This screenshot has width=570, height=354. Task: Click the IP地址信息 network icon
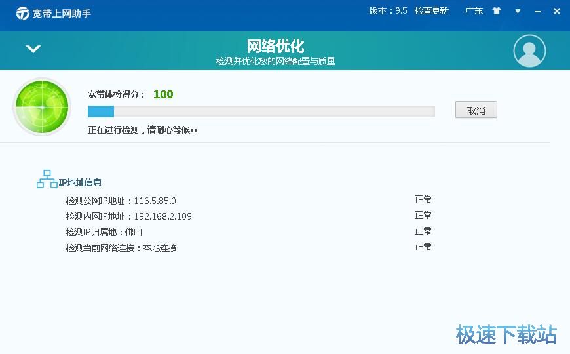pos(47,179)
